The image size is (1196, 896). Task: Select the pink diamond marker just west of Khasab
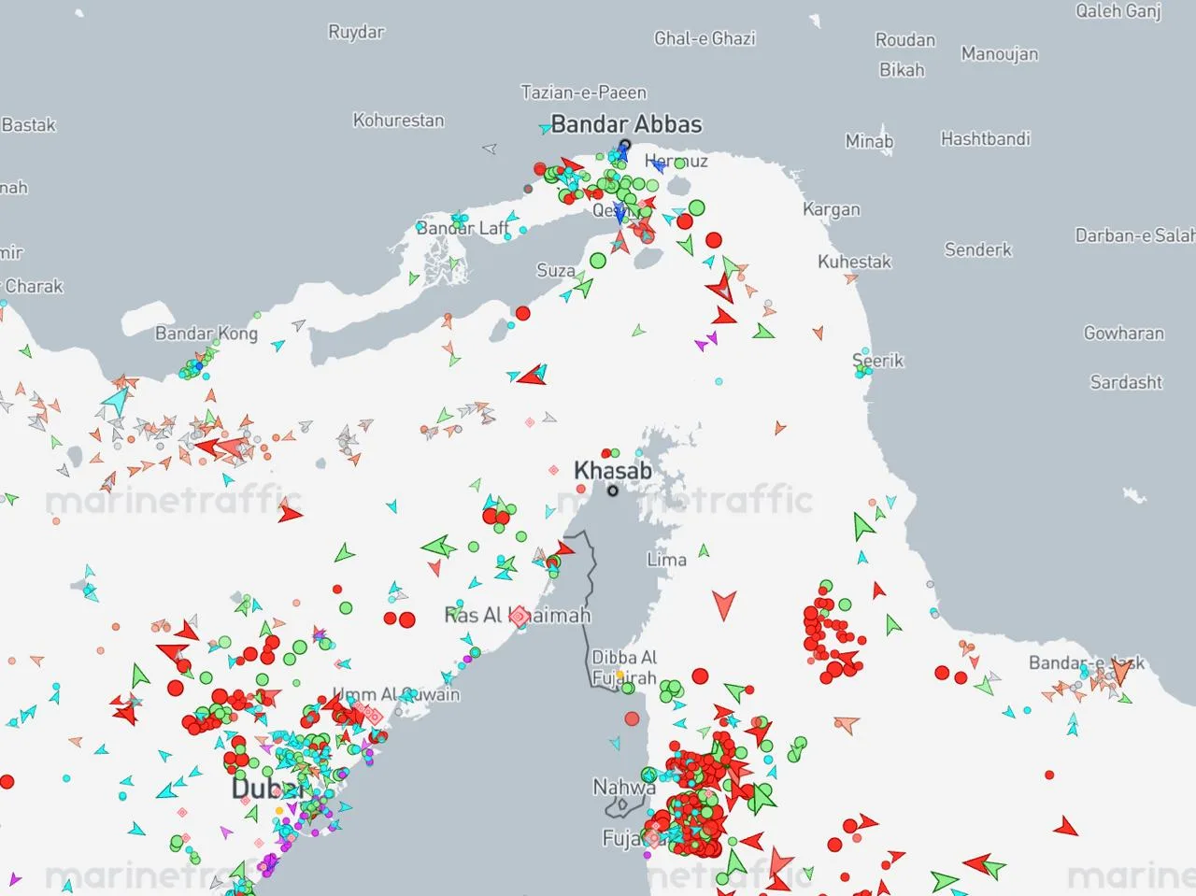[x=553, y=470]
